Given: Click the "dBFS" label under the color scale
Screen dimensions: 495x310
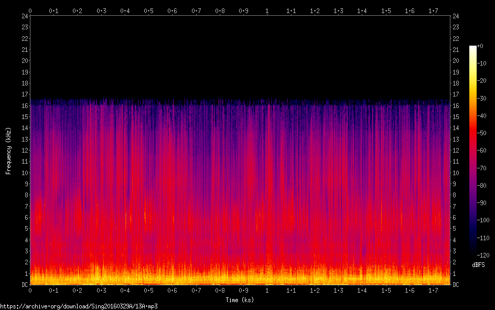Looking at the screenshot, I should point(478,265).
